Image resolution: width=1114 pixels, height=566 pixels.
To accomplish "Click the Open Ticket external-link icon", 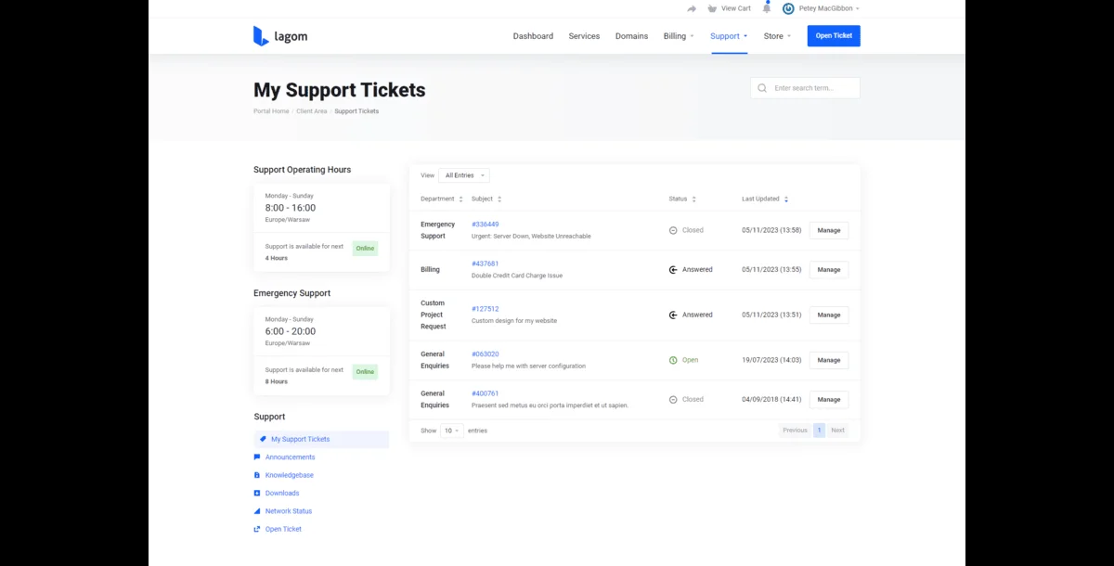I will [257, 529].
